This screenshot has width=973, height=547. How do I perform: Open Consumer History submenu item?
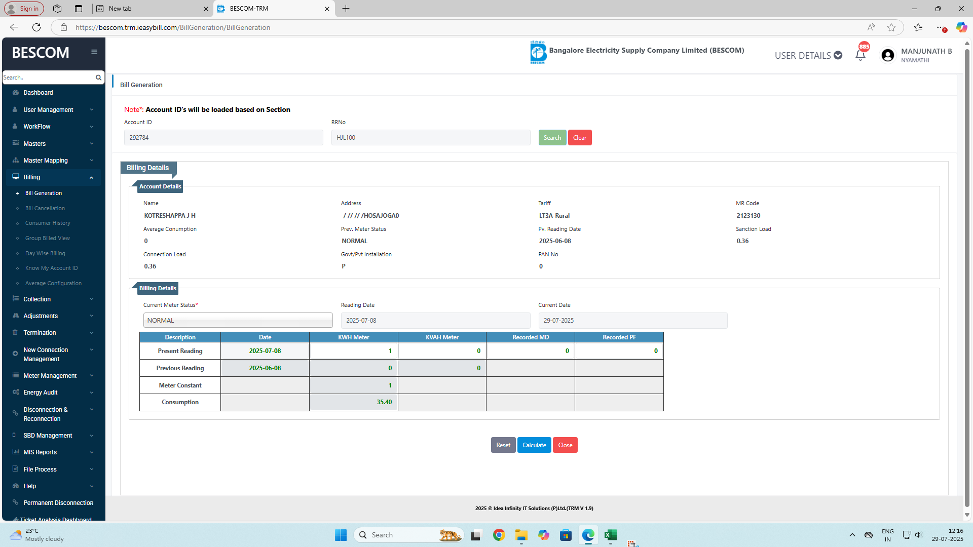click(x=48, y=223)
